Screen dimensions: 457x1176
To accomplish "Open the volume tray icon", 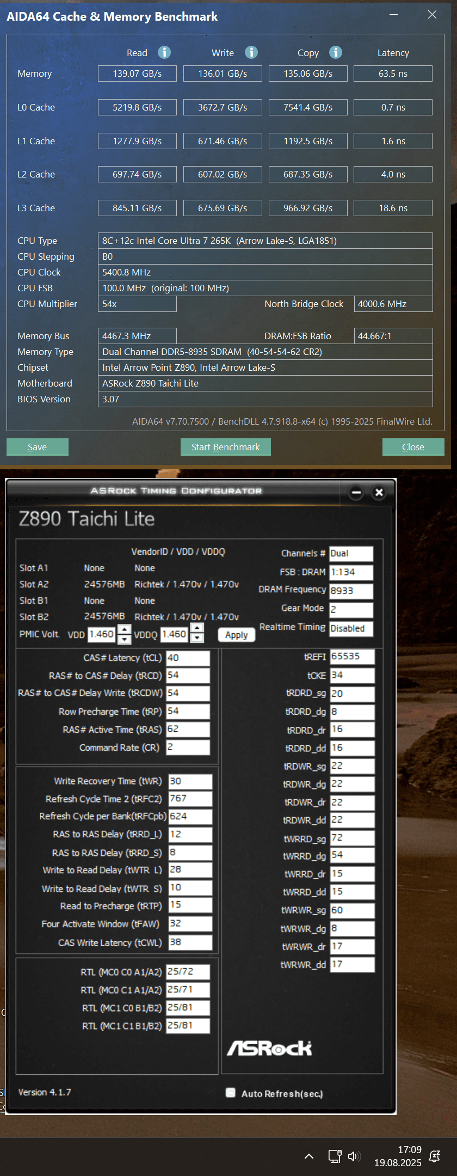I will pos(354,1156).
